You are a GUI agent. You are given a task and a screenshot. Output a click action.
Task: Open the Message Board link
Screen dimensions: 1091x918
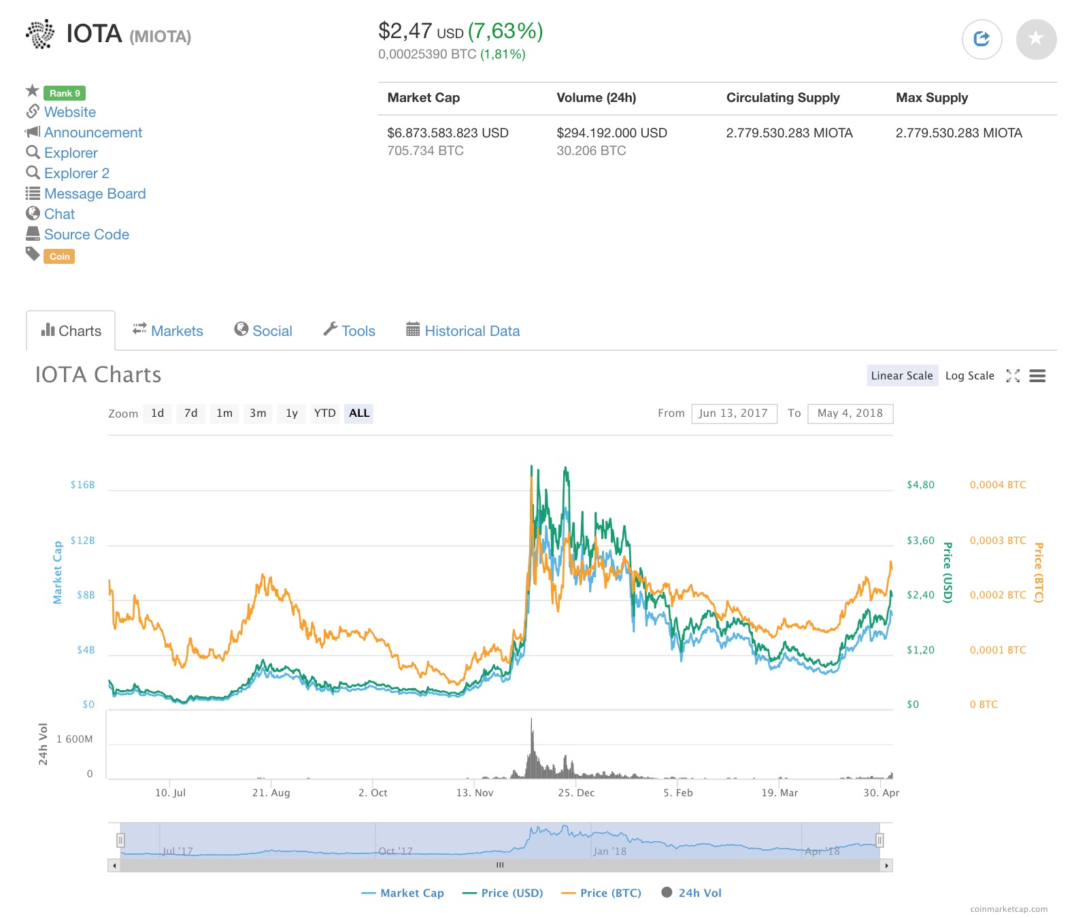[x=95, y=194]
